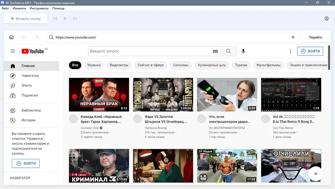The height and width of the screenshot is (189, 335).
Task: Click Comedy Club channel name
Action: coord(90,128)
